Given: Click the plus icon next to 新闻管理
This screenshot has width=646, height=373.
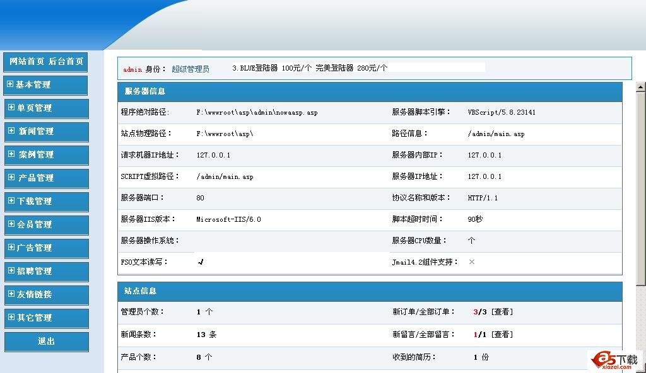Looking at the screenshot, I should pyautogui.click(x=11, y=131).
